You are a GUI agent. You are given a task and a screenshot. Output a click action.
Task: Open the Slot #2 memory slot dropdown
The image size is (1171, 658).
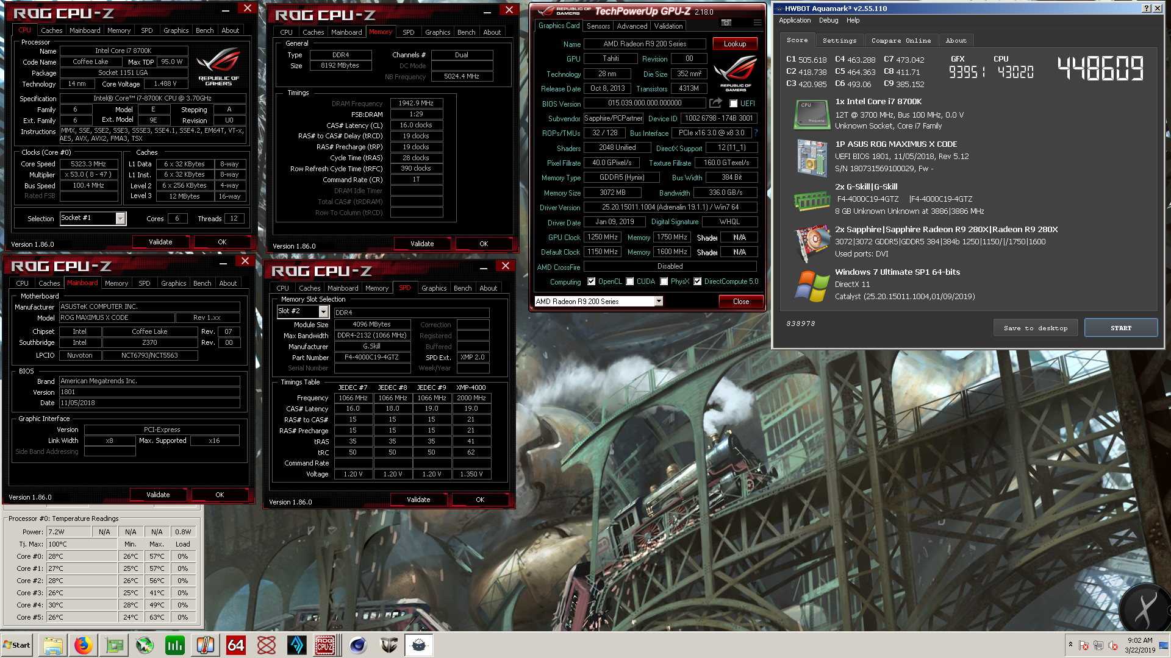pos(324,311)
